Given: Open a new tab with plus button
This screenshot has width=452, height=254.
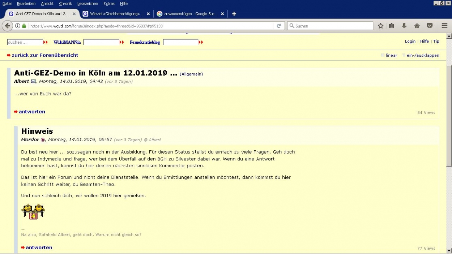Looking at the screenshot, I should coord(234,14).
